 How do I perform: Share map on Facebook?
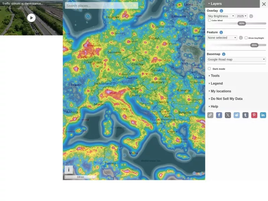tap(219, 115)
